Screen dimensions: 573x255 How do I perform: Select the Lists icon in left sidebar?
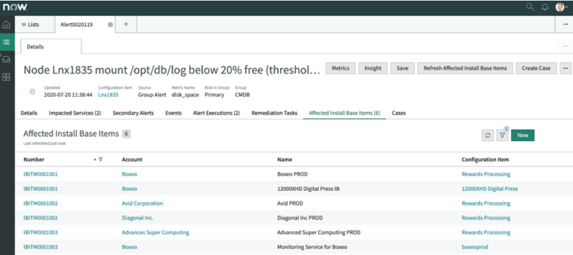pos(6,42)
